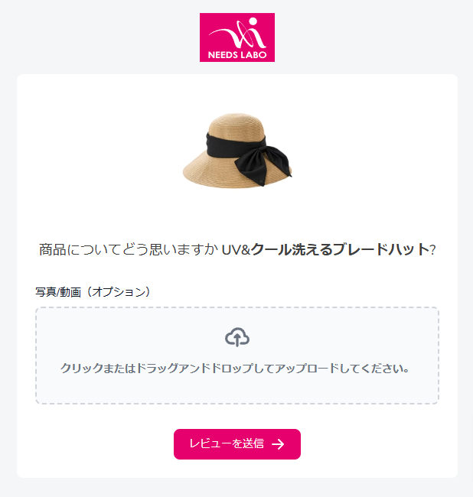
Task: Submit the review with レビューを送信 button
Action: tap(237, 444)
